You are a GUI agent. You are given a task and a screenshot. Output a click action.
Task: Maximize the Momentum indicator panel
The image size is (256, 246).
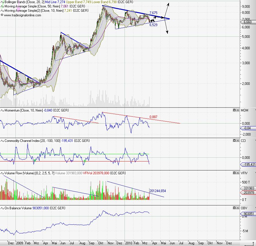pyautogui.click(x=234, y=110)
